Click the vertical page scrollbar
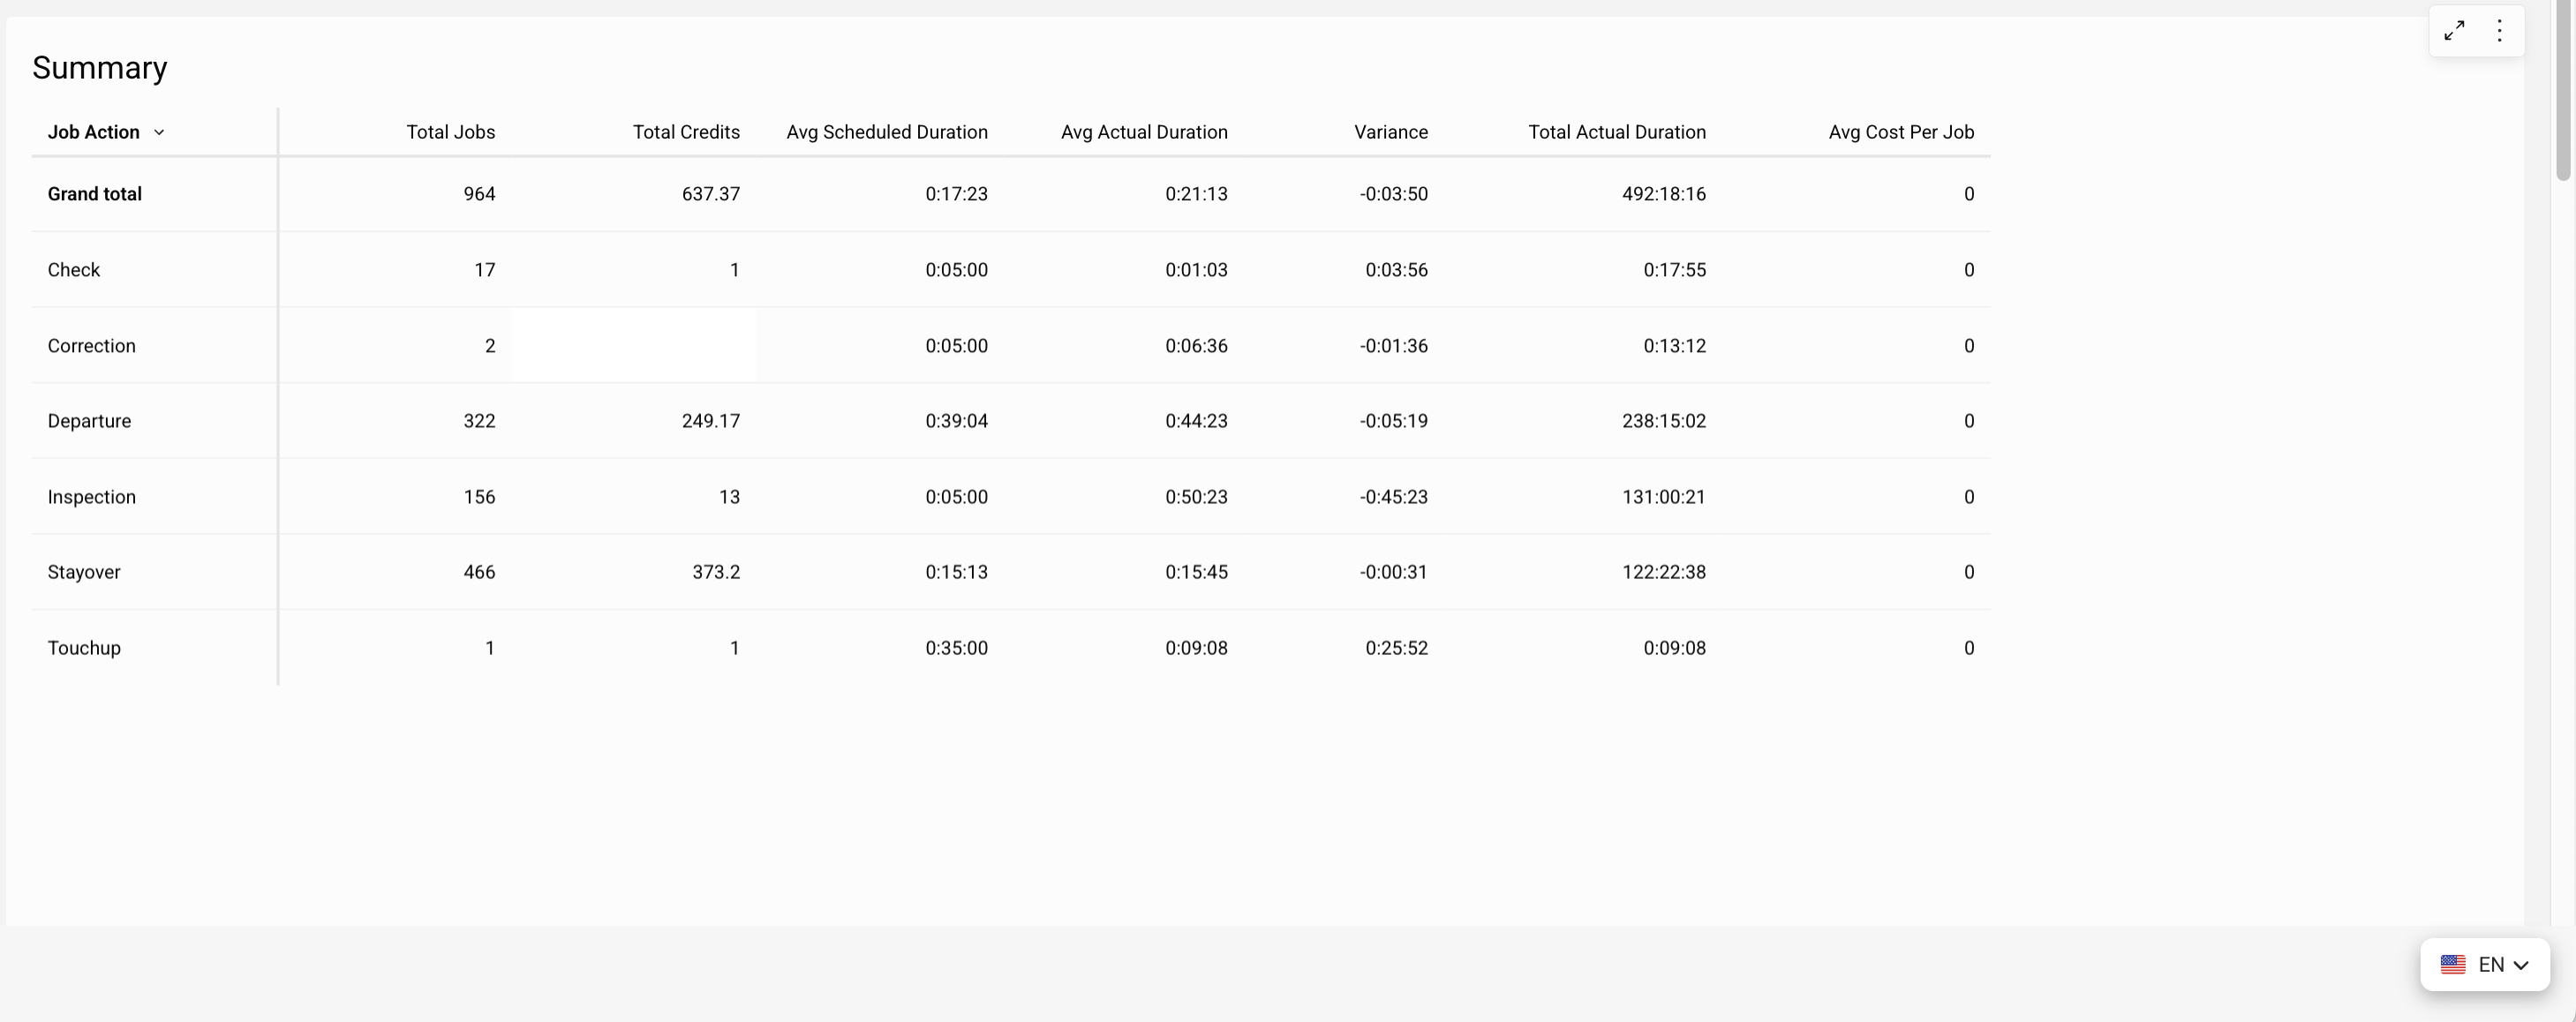Image resolution: width=2576 pixels, height=1022 pixels. coord(2563,90)
